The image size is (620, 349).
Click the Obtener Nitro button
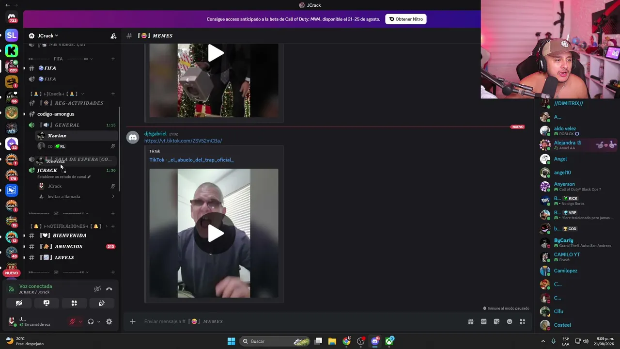pos(406,19)
